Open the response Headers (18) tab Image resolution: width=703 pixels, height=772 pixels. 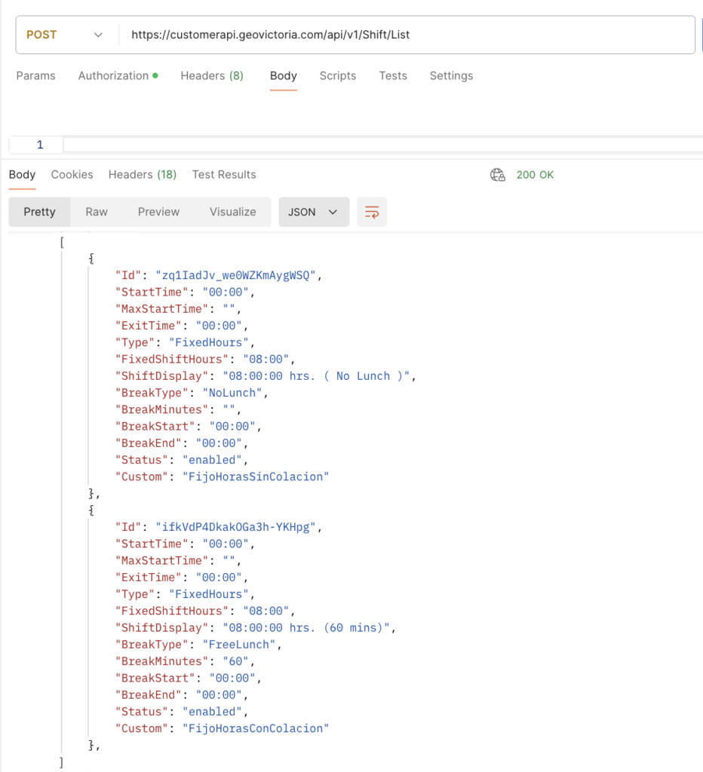(142, 174)
